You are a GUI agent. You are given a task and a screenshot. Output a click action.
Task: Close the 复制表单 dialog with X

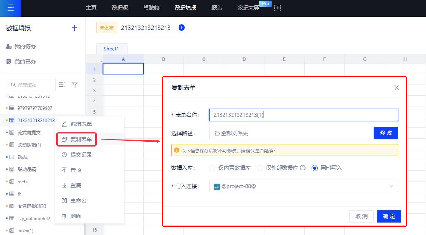[396, 88]
